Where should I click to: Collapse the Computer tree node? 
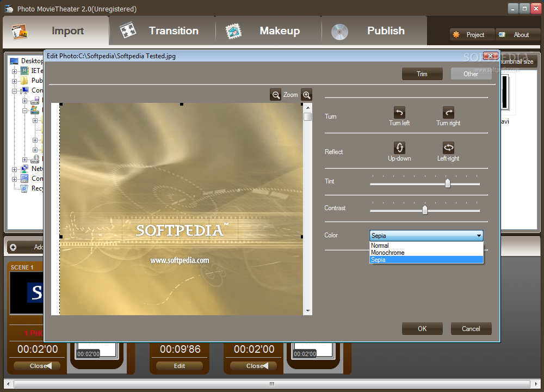pos(14,91)
